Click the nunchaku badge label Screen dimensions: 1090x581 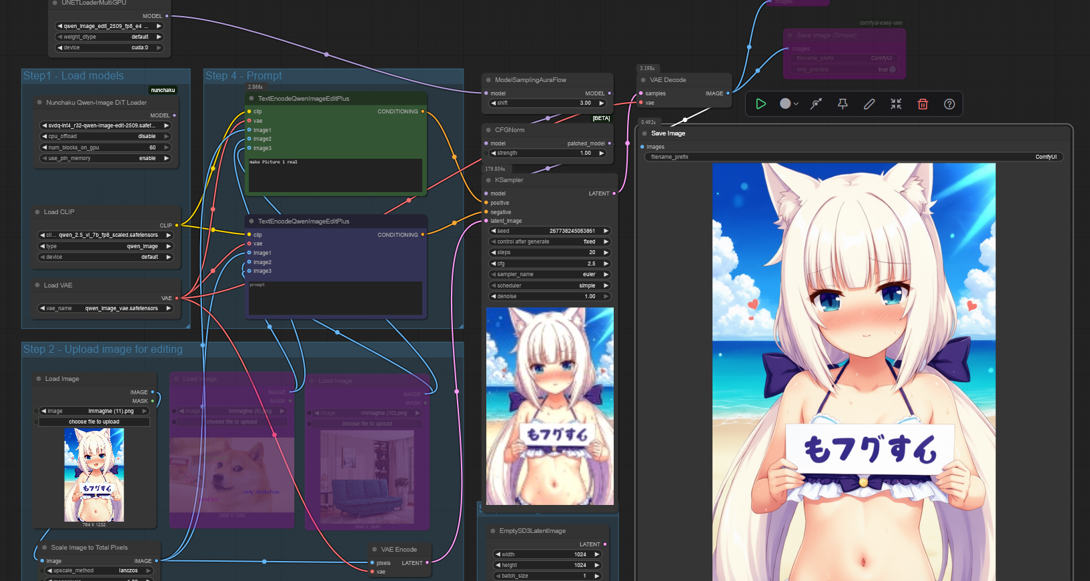point(163,90)
